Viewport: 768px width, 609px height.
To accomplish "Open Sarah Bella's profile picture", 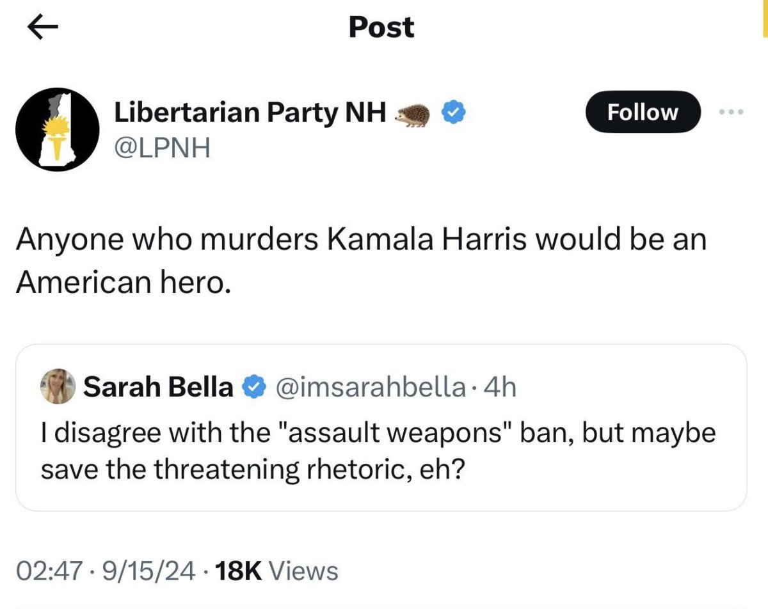I will (x=58, y=385).
